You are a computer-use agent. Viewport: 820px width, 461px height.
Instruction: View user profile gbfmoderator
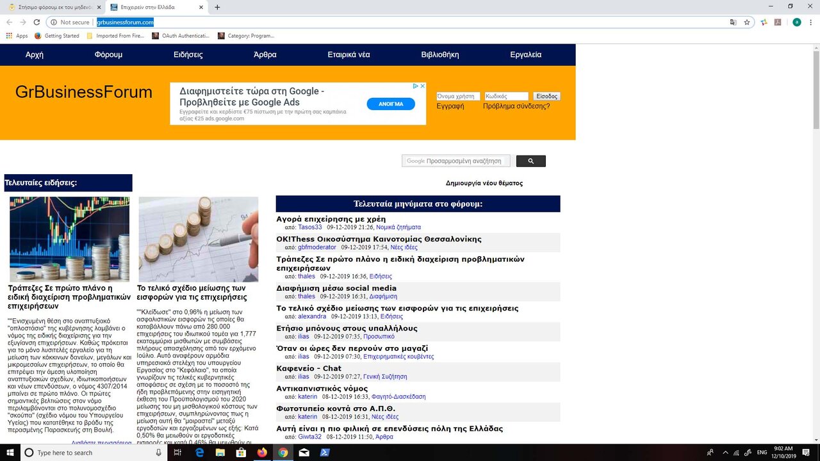317,247
